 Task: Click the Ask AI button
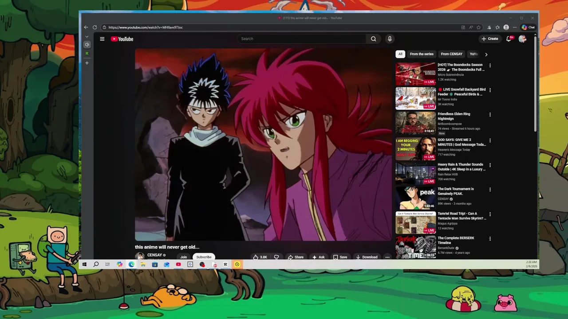(x=319, y=257)
